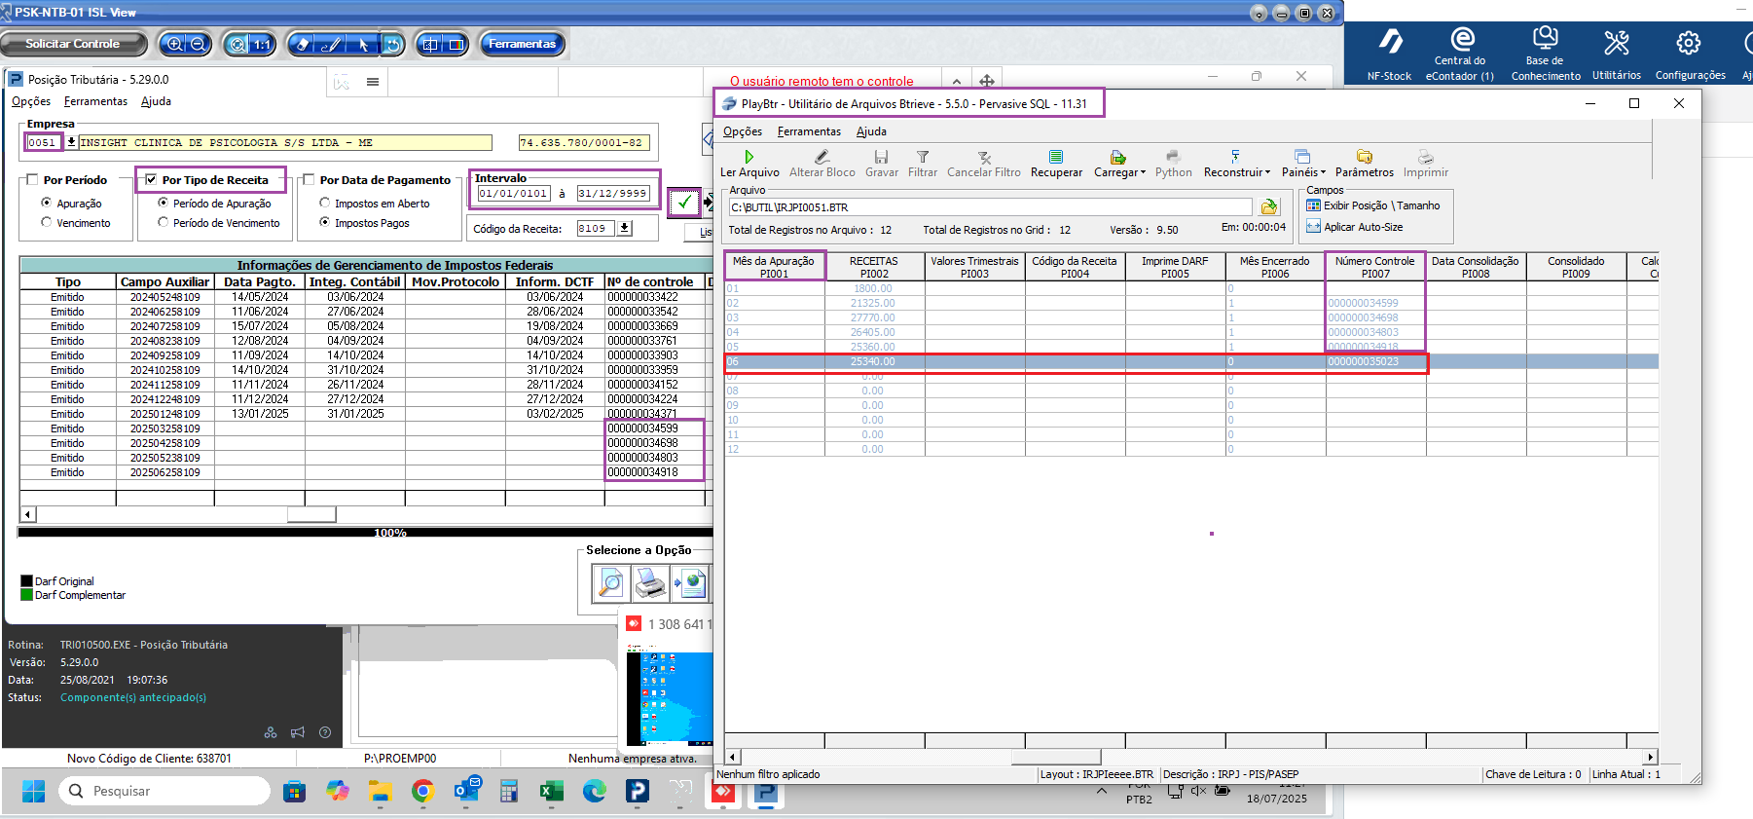Open the Opções menu in Posição Tributária
The height and width of the screenshot is (819, 1753).
[x=31, y=101]
